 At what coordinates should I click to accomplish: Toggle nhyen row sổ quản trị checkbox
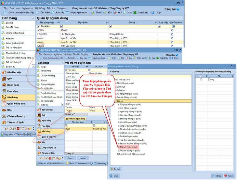pos(172,42)
